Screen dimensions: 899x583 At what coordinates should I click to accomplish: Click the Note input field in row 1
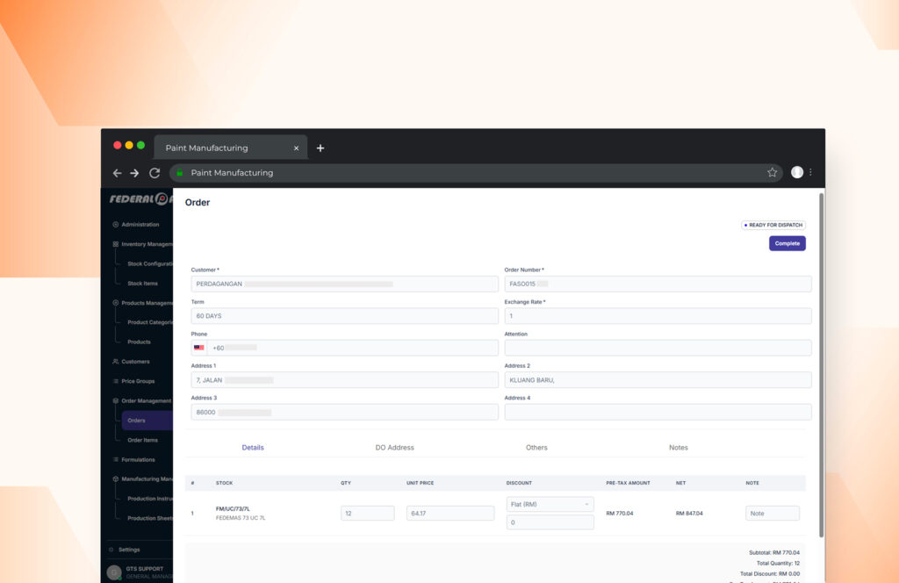click(x=773, y=514)
